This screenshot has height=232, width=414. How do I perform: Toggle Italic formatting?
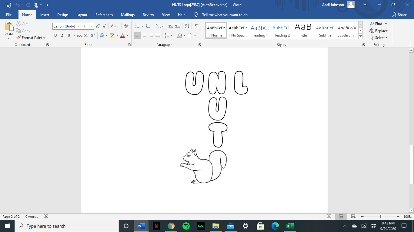tap(62, 35)
